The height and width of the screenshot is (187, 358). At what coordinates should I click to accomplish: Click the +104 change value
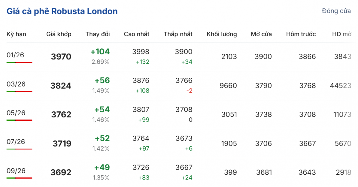click(100, 52)
